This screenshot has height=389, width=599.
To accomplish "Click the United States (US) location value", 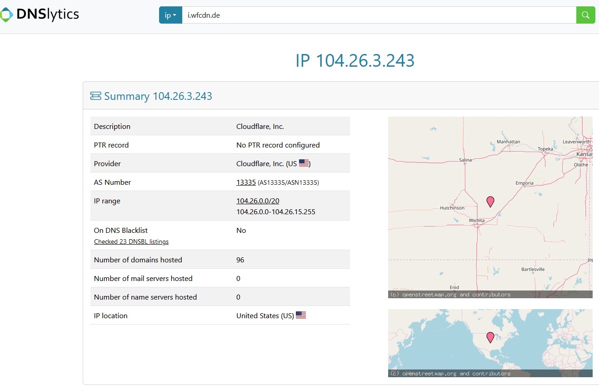I will (265, 315).
